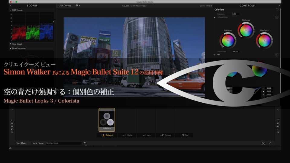Collapse the HSL section
This screenshot has width=290, height=163.
[214, 55]
